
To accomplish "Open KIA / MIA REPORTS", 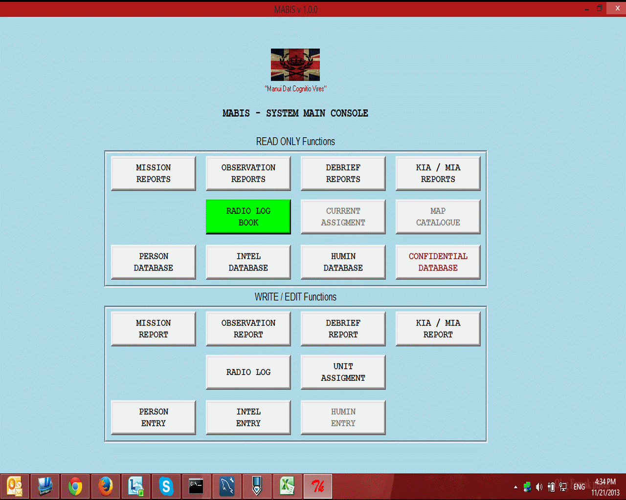I will tap(438, 173).
